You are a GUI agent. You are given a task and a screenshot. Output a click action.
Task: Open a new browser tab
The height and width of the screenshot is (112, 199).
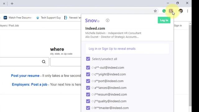click(12, 3)
